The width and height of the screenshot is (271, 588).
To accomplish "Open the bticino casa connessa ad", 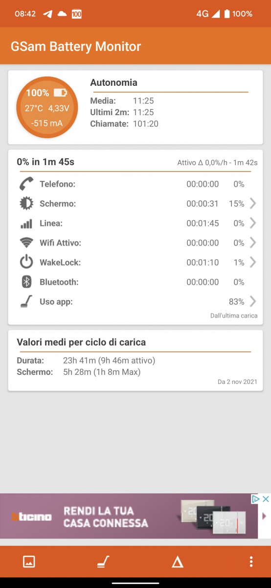I will [x=130, y=516].
